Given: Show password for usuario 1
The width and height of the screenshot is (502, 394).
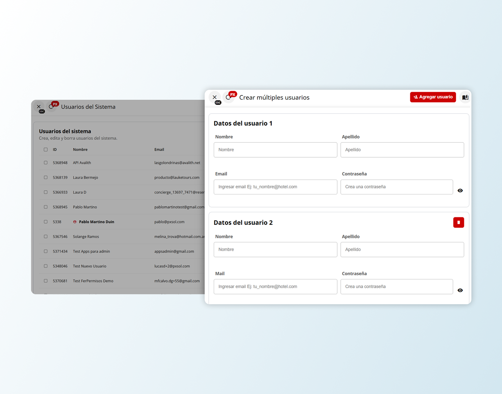Looking at the screenshot, I should pos(460,191).
